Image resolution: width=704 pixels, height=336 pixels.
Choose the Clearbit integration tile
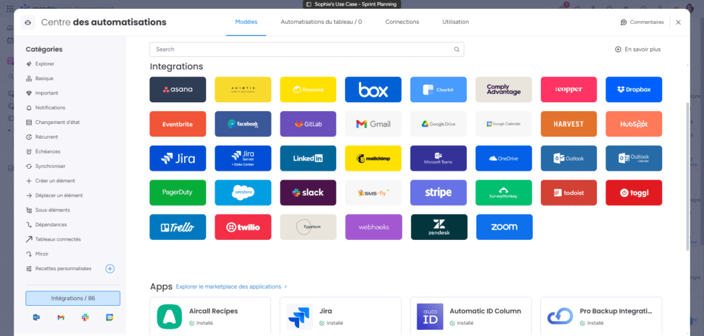coord(438,90)
